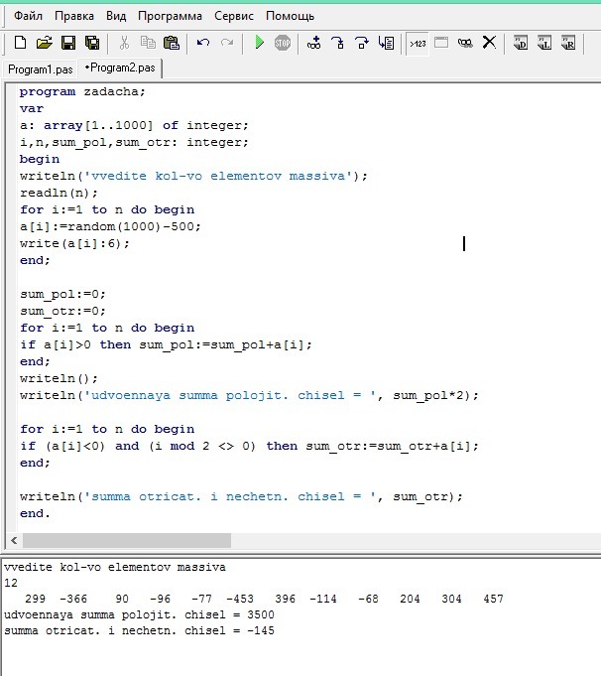Stop the program with the STOP icon
This screenshot has height=676, width=601.
click(283, 43)
